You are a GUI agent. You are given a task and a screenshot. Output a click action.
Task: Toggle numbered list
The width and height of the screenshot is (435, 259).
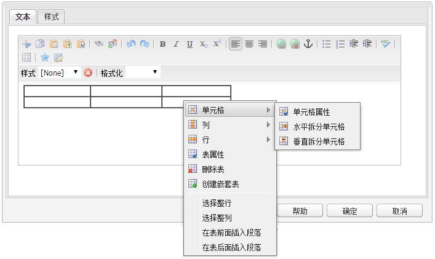[340, 44]
